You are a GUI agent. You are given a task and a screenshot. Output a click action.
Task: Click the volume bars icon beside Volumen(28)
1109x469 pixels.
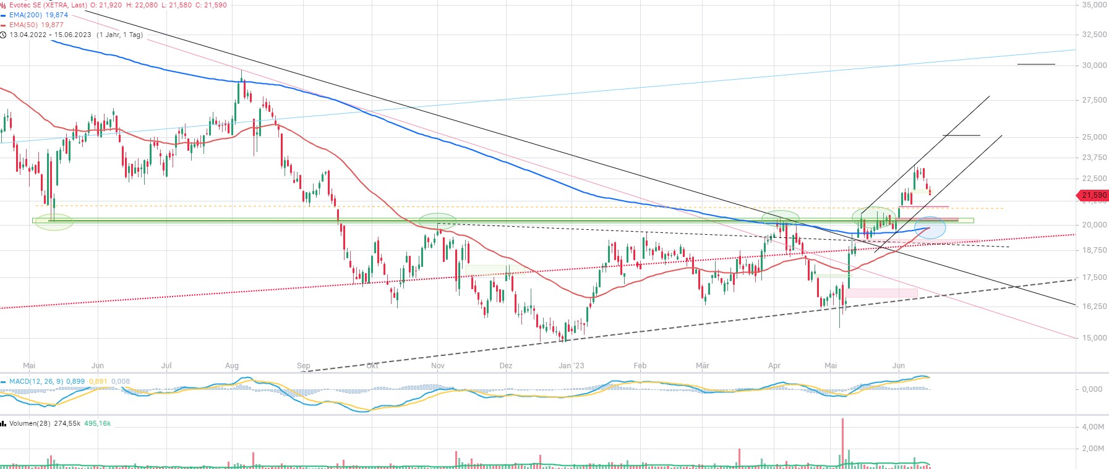point(4,424)
